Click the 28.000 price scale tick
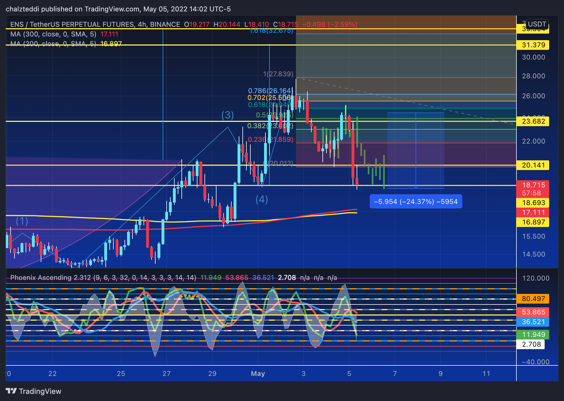Screen dimensions: 564x401 pos(534,76)
